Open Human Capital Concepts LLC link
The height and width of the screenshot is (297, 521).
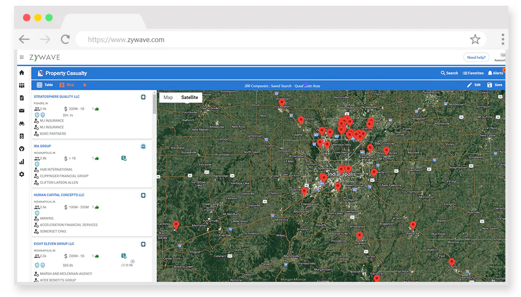point(59,195)
